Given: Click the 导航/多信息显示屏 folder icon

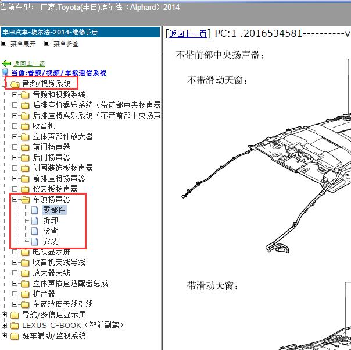Looking at the screenshot, I should point(15,315).
